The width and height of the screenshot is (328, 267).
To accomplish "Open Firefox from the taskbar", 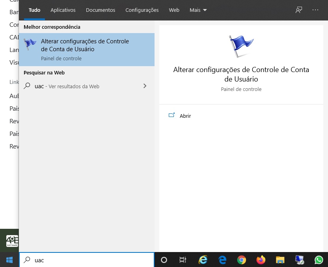I will pyautogui.click(x=261, y=260).
